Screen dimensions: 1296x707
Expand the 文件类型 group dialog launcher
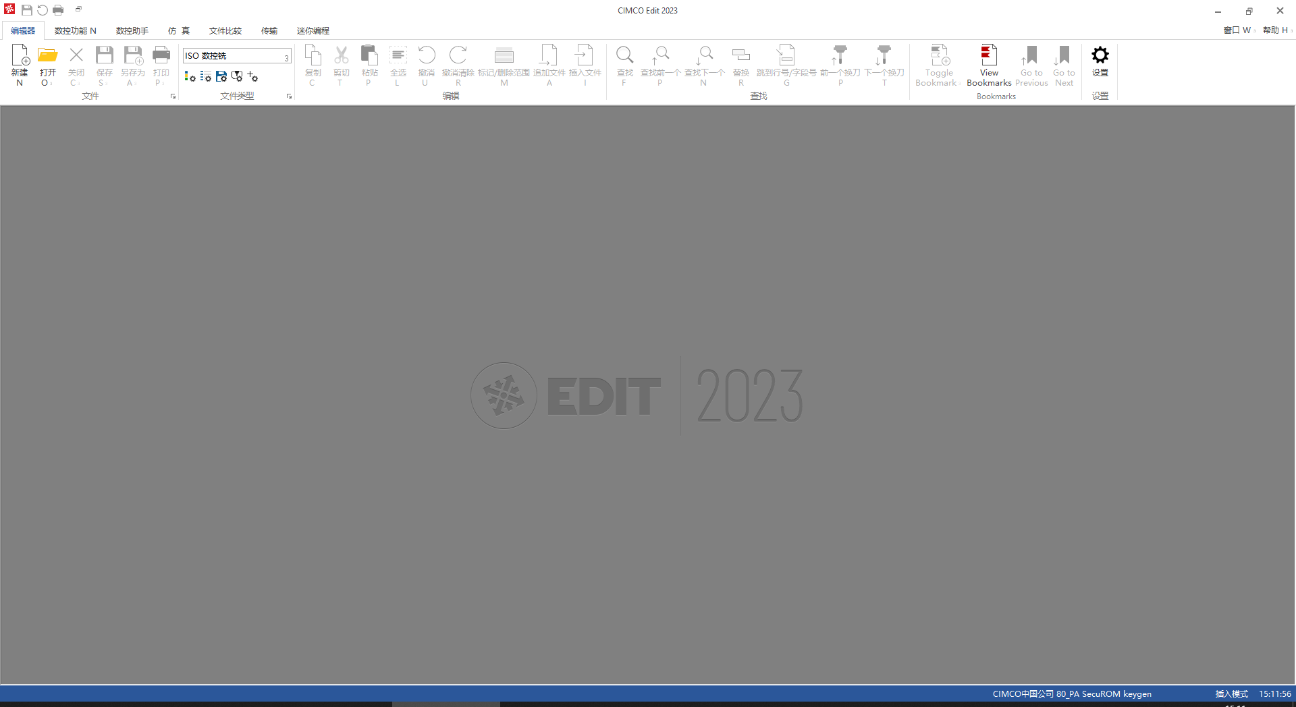[x=289, y=96]
